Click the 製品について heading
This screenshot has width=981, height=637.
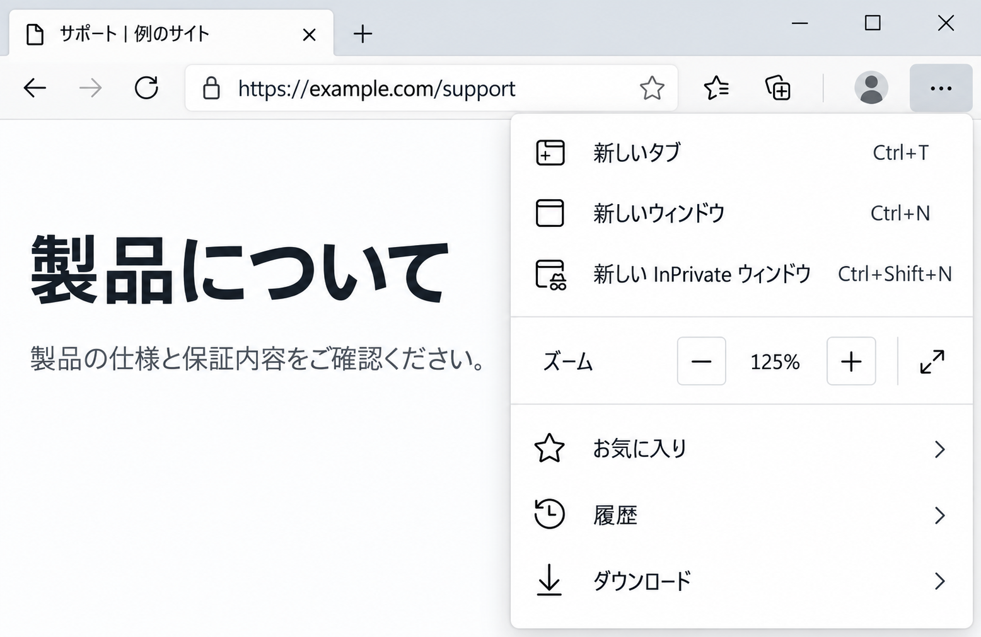pos(240,270)
